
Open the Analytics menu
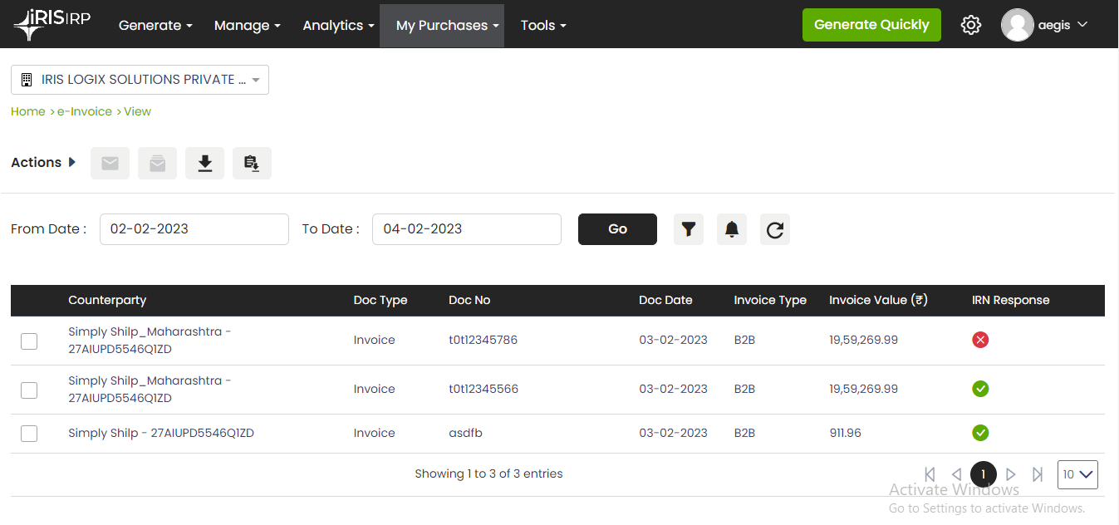[x=338, y=25]
